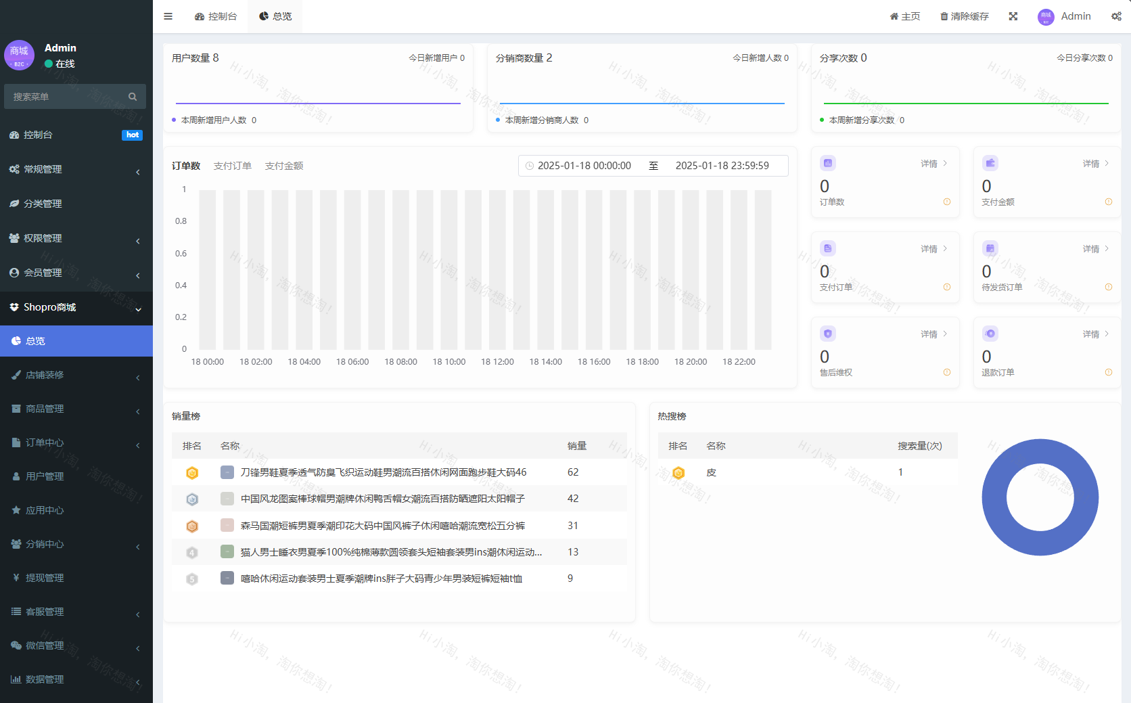The width and height of the screenshot is (1131, 703).
Task: Click the gold rank-1 medal in 销量榜
Action: (192, 473)
